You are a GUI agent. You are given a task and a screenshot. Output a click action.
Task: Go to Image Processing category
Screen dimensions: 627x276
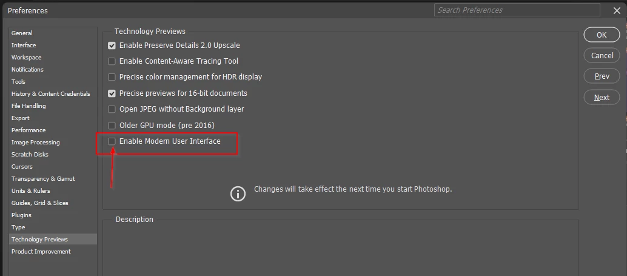click(x=53, y=143)
